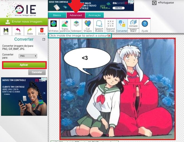
Task: Open the Vinhetas tool
Action: tap(54, 26)
